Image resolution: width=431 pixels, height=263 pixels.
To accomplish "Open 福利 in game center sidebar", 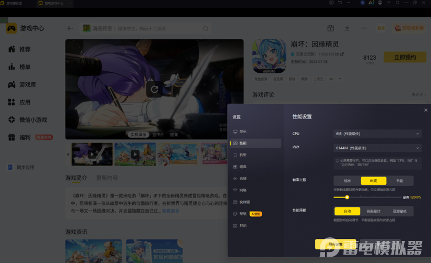I will 19,137.
